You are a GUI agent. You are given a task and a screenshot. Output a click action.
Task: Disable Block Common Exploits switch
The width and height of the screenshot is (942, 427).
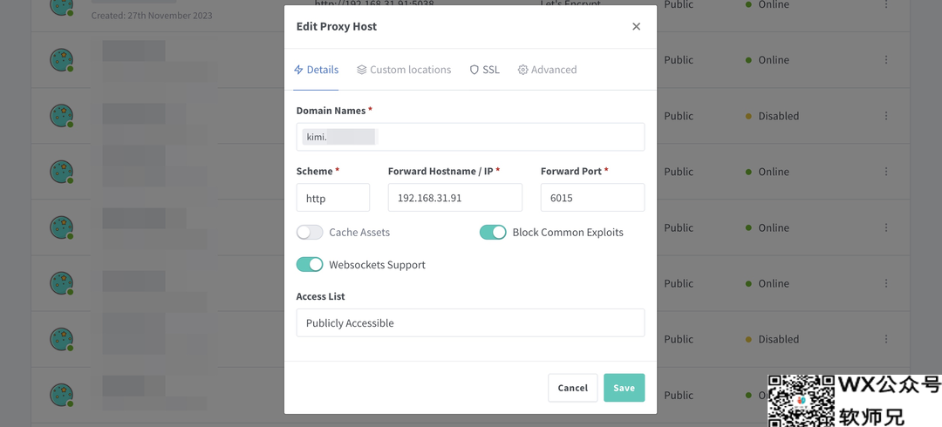(493, 233)
